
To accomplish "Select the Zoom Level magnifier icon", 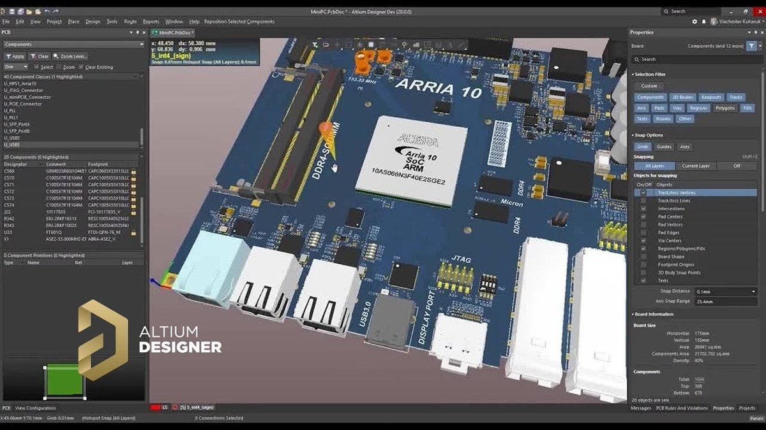I will tap(56, 56).
